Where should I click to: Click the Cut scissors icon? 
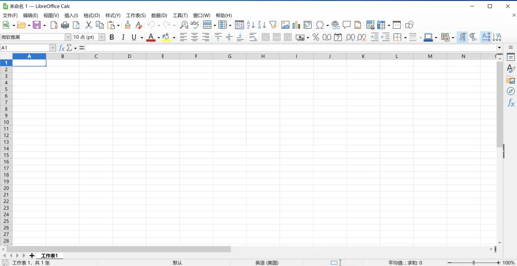[x=89, y=25]
